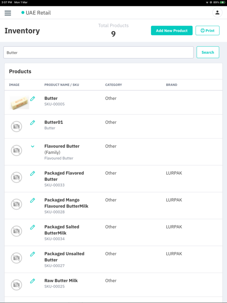Viewport: 227px width, 303px height.
Task: Sort by Product Name / SKU header
Action: click(61, 85)
